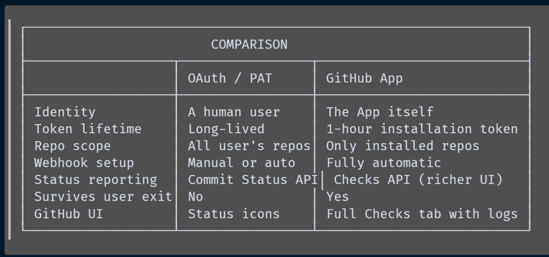Click the "Long-lived" cell text
This screenshot has width=549, height=257.
pyautogui.click(x=226, y=129)
